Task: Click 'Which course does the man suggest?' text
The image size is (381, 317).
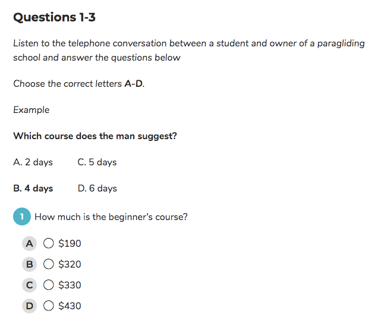Action: [95, 136]
